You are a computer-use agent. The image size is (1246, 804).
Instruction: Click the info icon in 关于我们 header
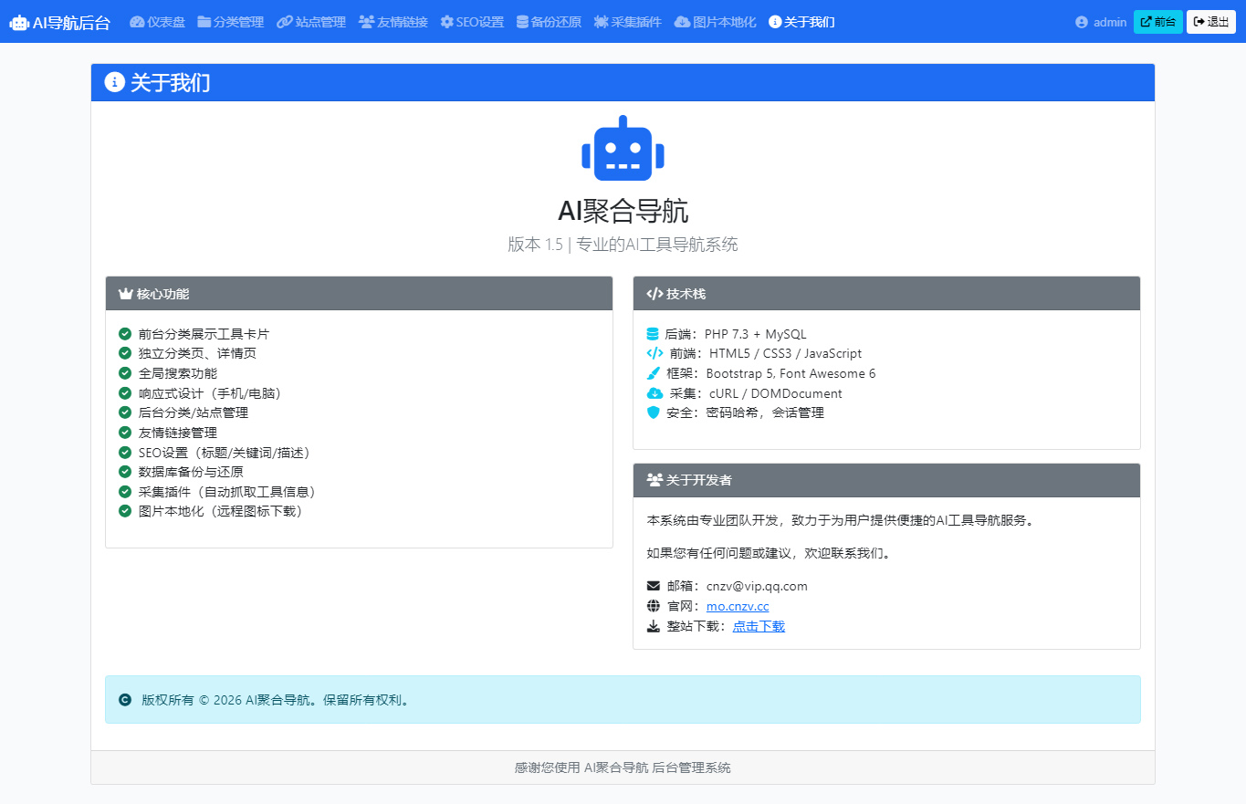114,83
